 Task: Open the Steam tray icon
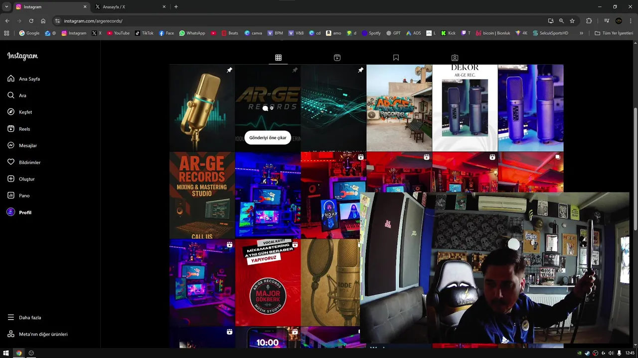pos(587,353)
